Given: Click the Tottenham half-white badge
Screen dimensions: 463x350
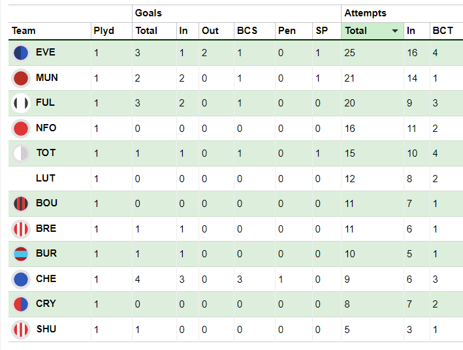Looking at the screenshot, I should click(x=21, y=153).
